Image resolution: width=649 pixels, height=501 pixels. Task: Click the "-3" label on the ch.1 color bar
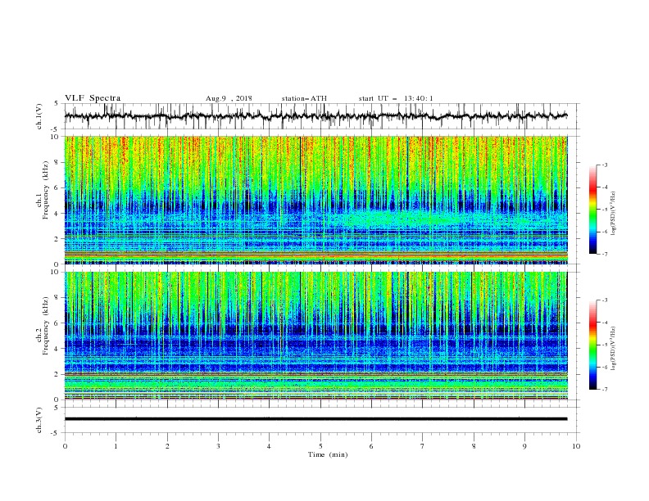(604, 165)
